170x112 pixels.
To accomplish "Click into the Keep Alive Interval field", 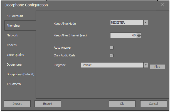I will pos(124,35).
